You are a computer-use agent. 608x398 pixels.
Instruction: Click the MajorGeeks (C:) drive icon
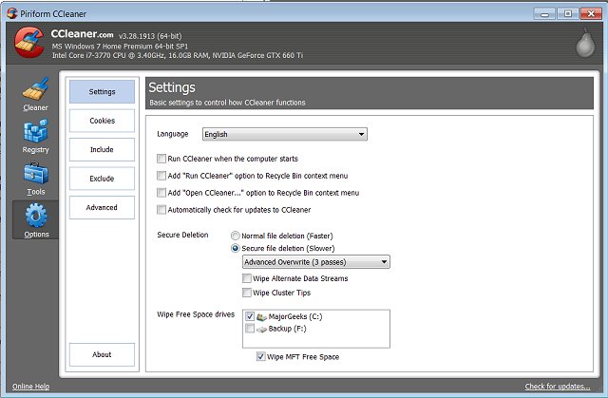point(262,317)
